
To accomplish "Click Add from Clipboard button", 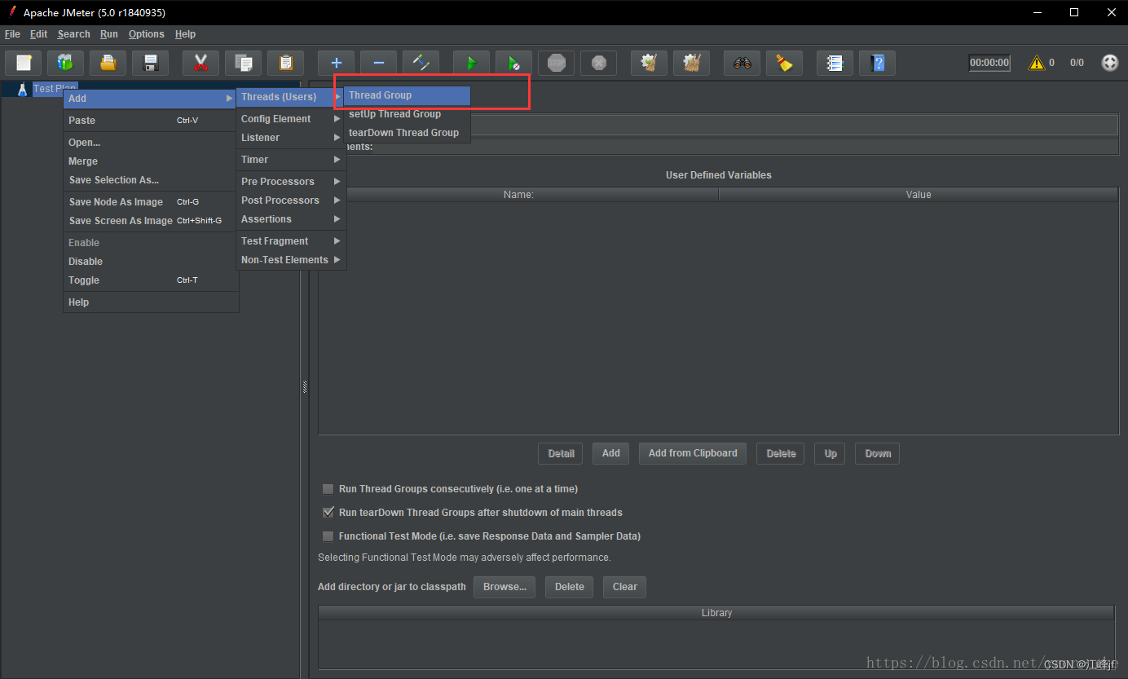I will click(x=693, y=454).
